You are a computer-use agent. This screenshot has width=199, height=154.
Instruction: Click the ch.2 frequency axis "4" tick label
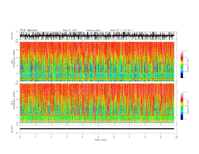[17, 107]
